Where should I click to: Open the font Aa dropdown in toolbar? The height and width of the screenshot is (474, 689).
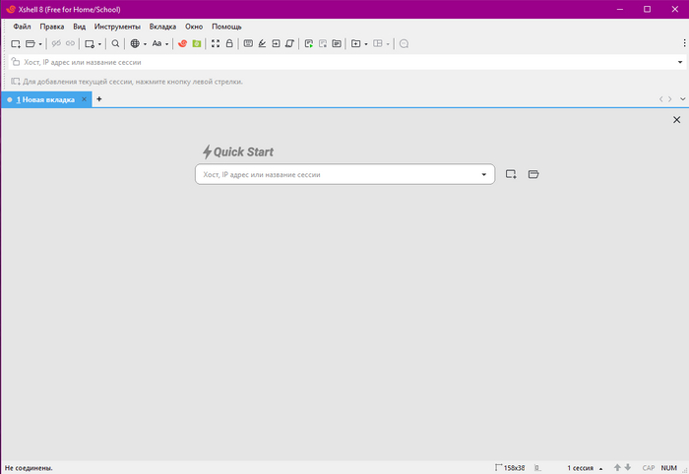click(158, 44)
